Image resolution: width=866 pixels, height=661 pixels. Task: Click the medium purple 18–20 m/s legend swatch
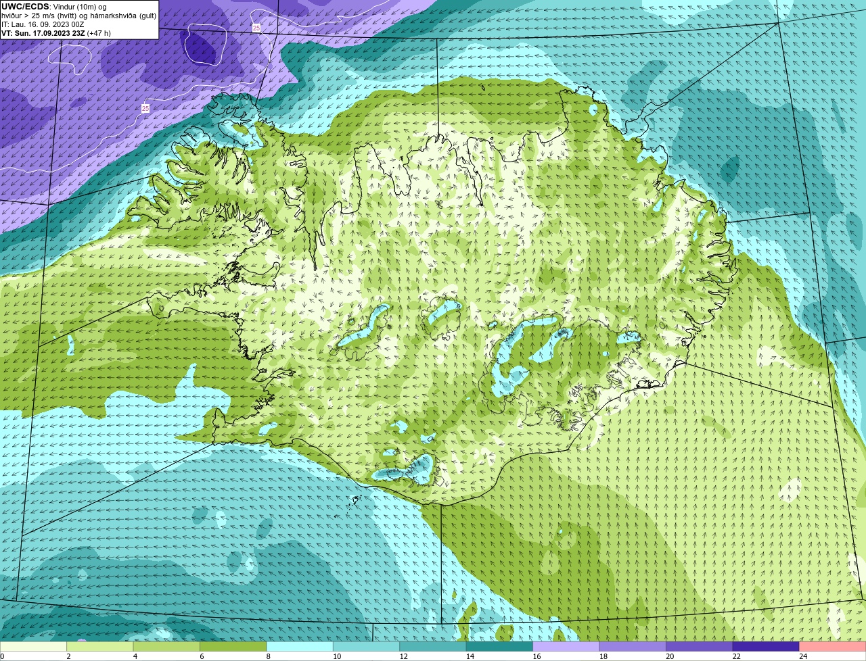[633, 647]
